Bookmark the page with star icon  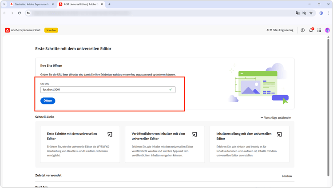click(x=311, y=13)
